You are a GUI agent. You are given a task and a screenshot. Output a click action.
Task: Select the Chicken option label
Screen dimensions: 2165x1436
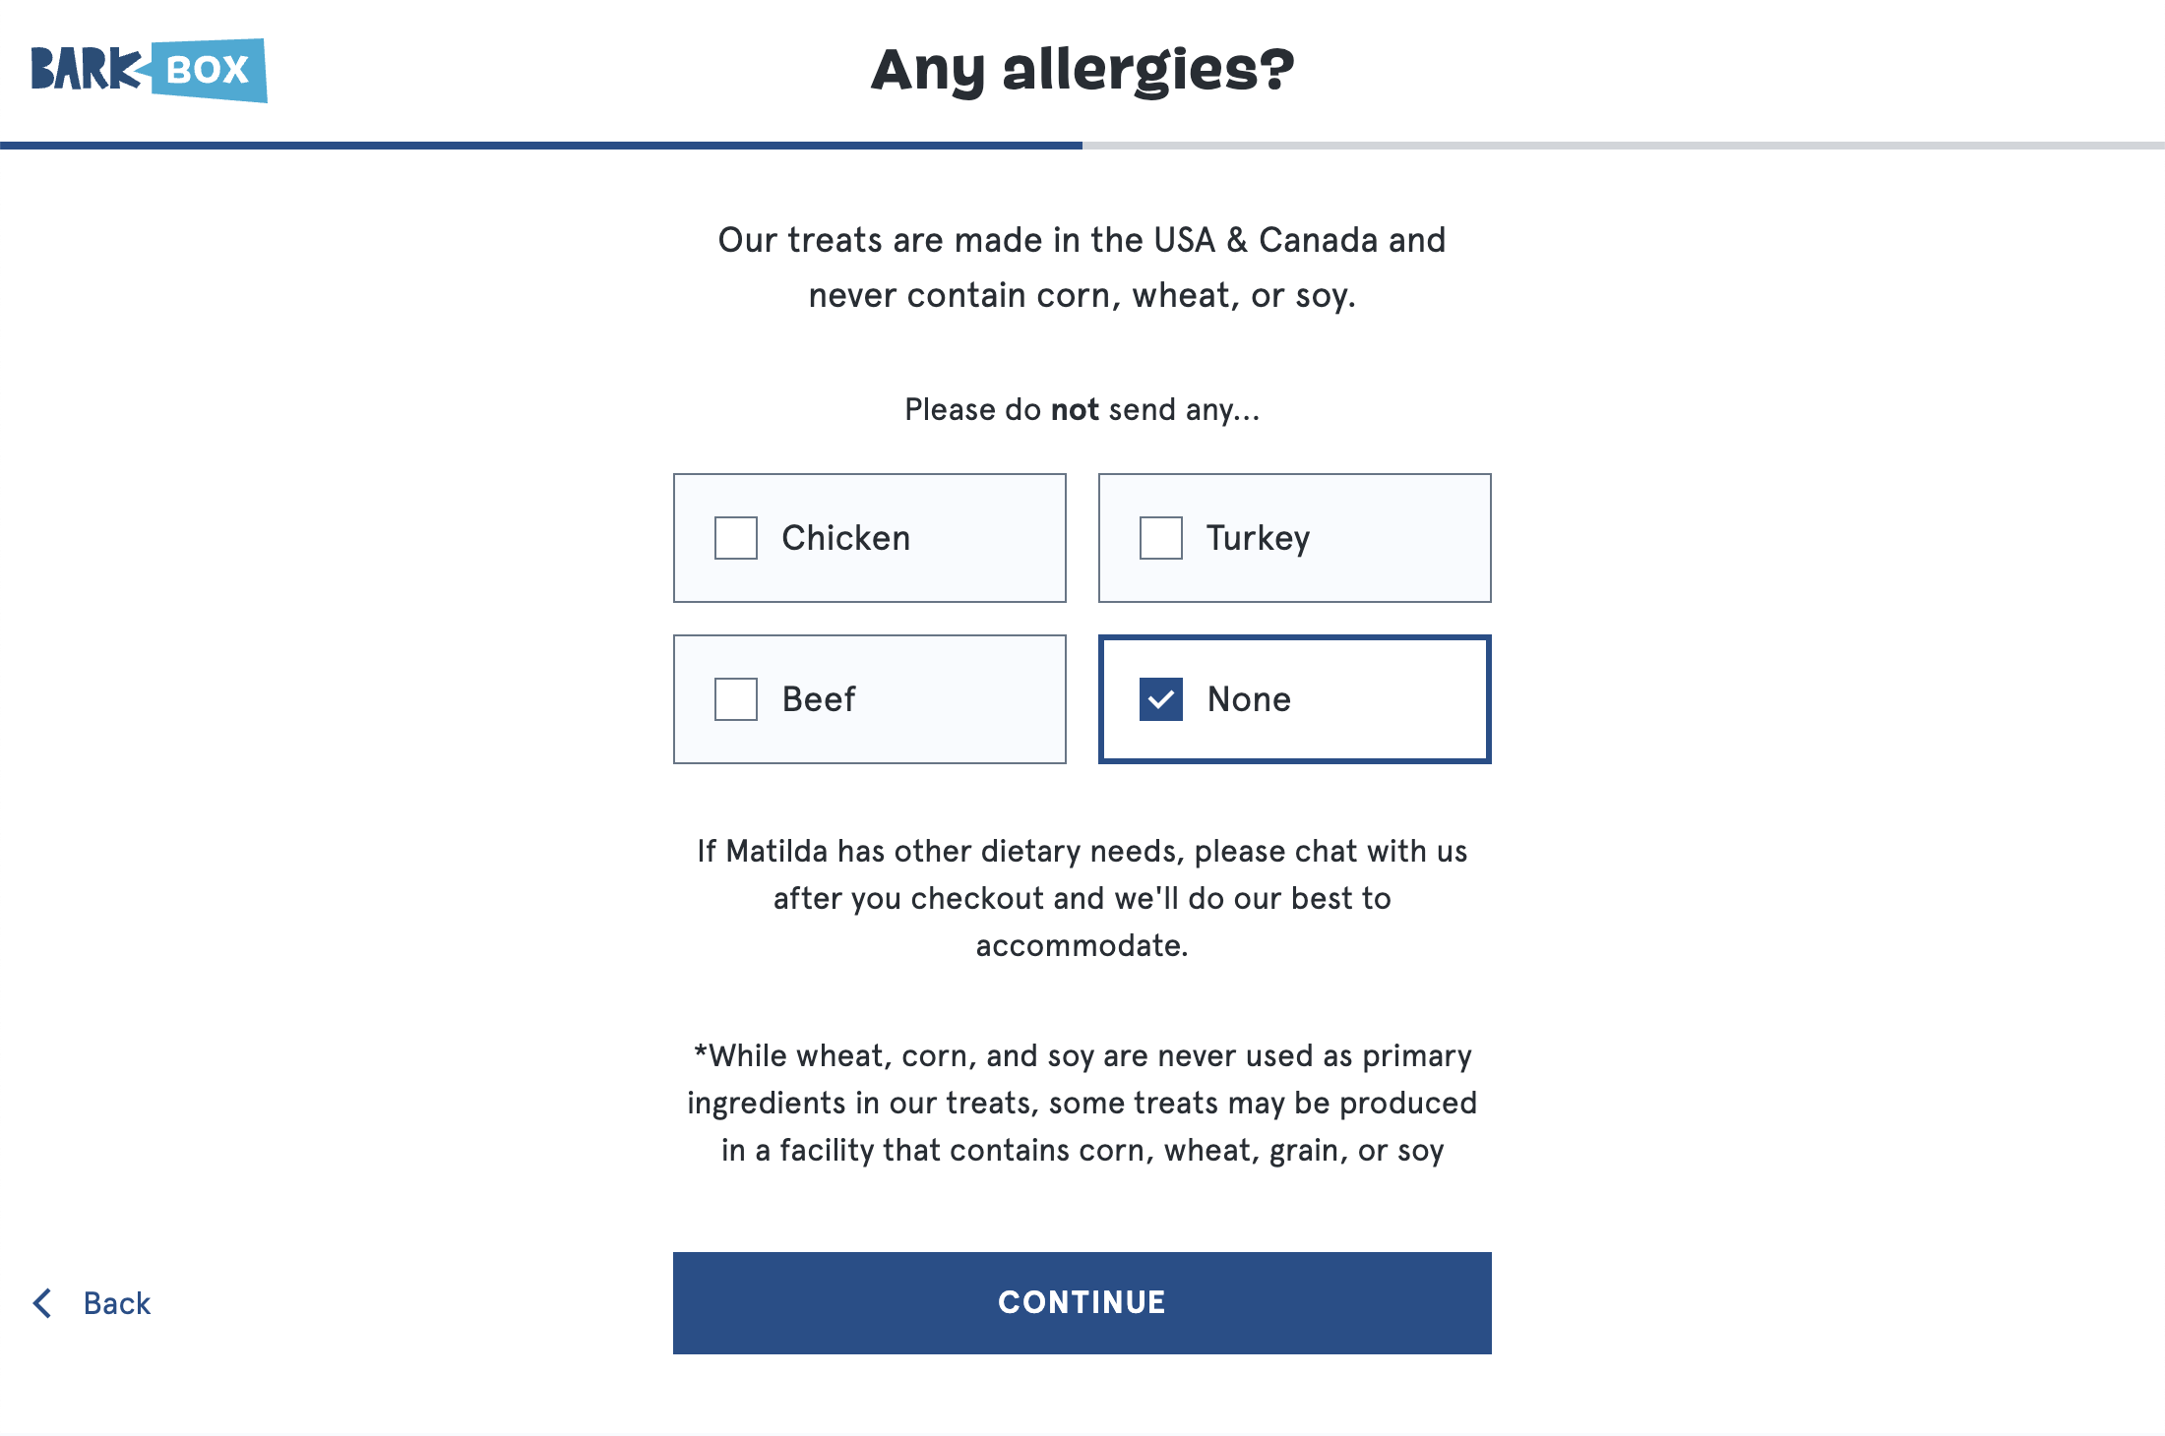click(x=845, y=538)
